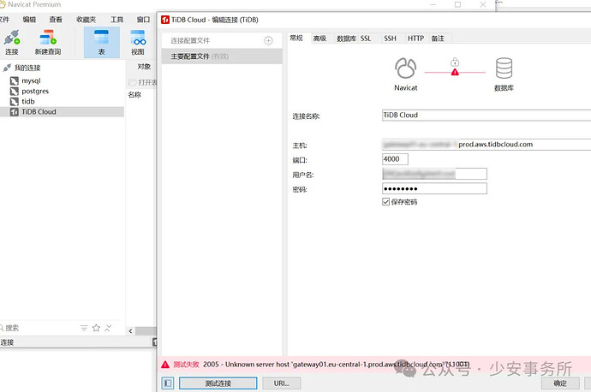
Task: Click 打开表 open table button
Action: [x=143, y=82]
